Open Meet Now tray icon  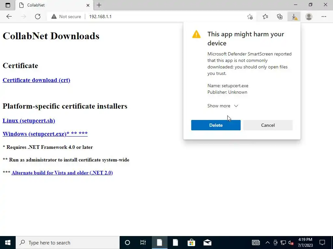tap(275, 243)
